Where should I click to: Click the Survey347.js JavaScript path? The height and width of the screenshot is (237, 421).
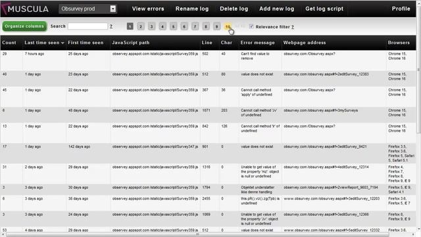[155, 147]
